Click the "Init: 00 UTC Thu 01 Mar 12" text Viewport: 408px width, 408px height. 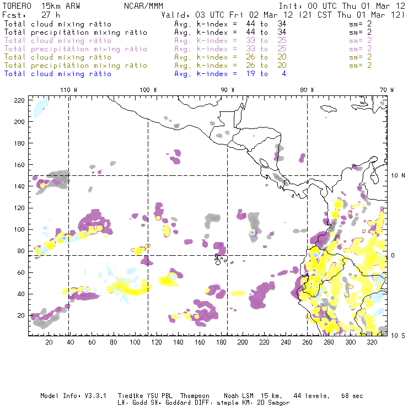pyautogui.click(x=342, y=6)
